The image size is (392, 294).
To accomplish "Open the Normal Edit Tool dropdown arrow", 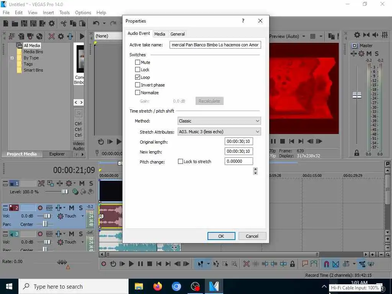I will (x=208, y=264).
